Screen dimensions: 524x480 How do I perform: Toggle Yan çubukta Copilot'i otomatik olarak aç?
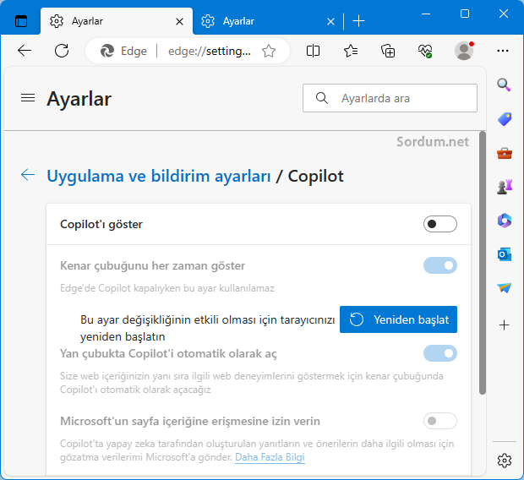pyautogui.click(x=440, y=353)
